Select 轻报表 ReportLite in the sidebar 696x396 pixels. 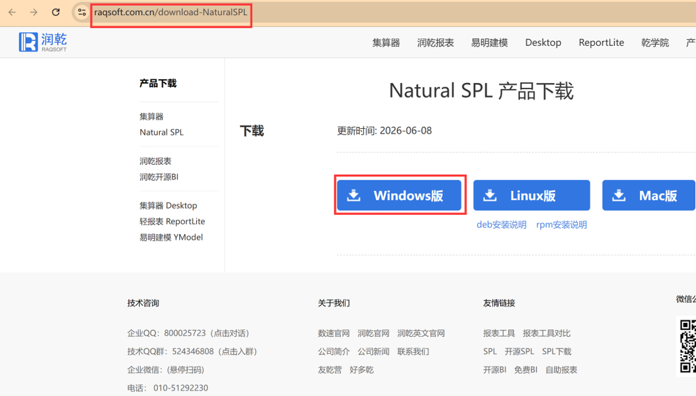(172, 221)
